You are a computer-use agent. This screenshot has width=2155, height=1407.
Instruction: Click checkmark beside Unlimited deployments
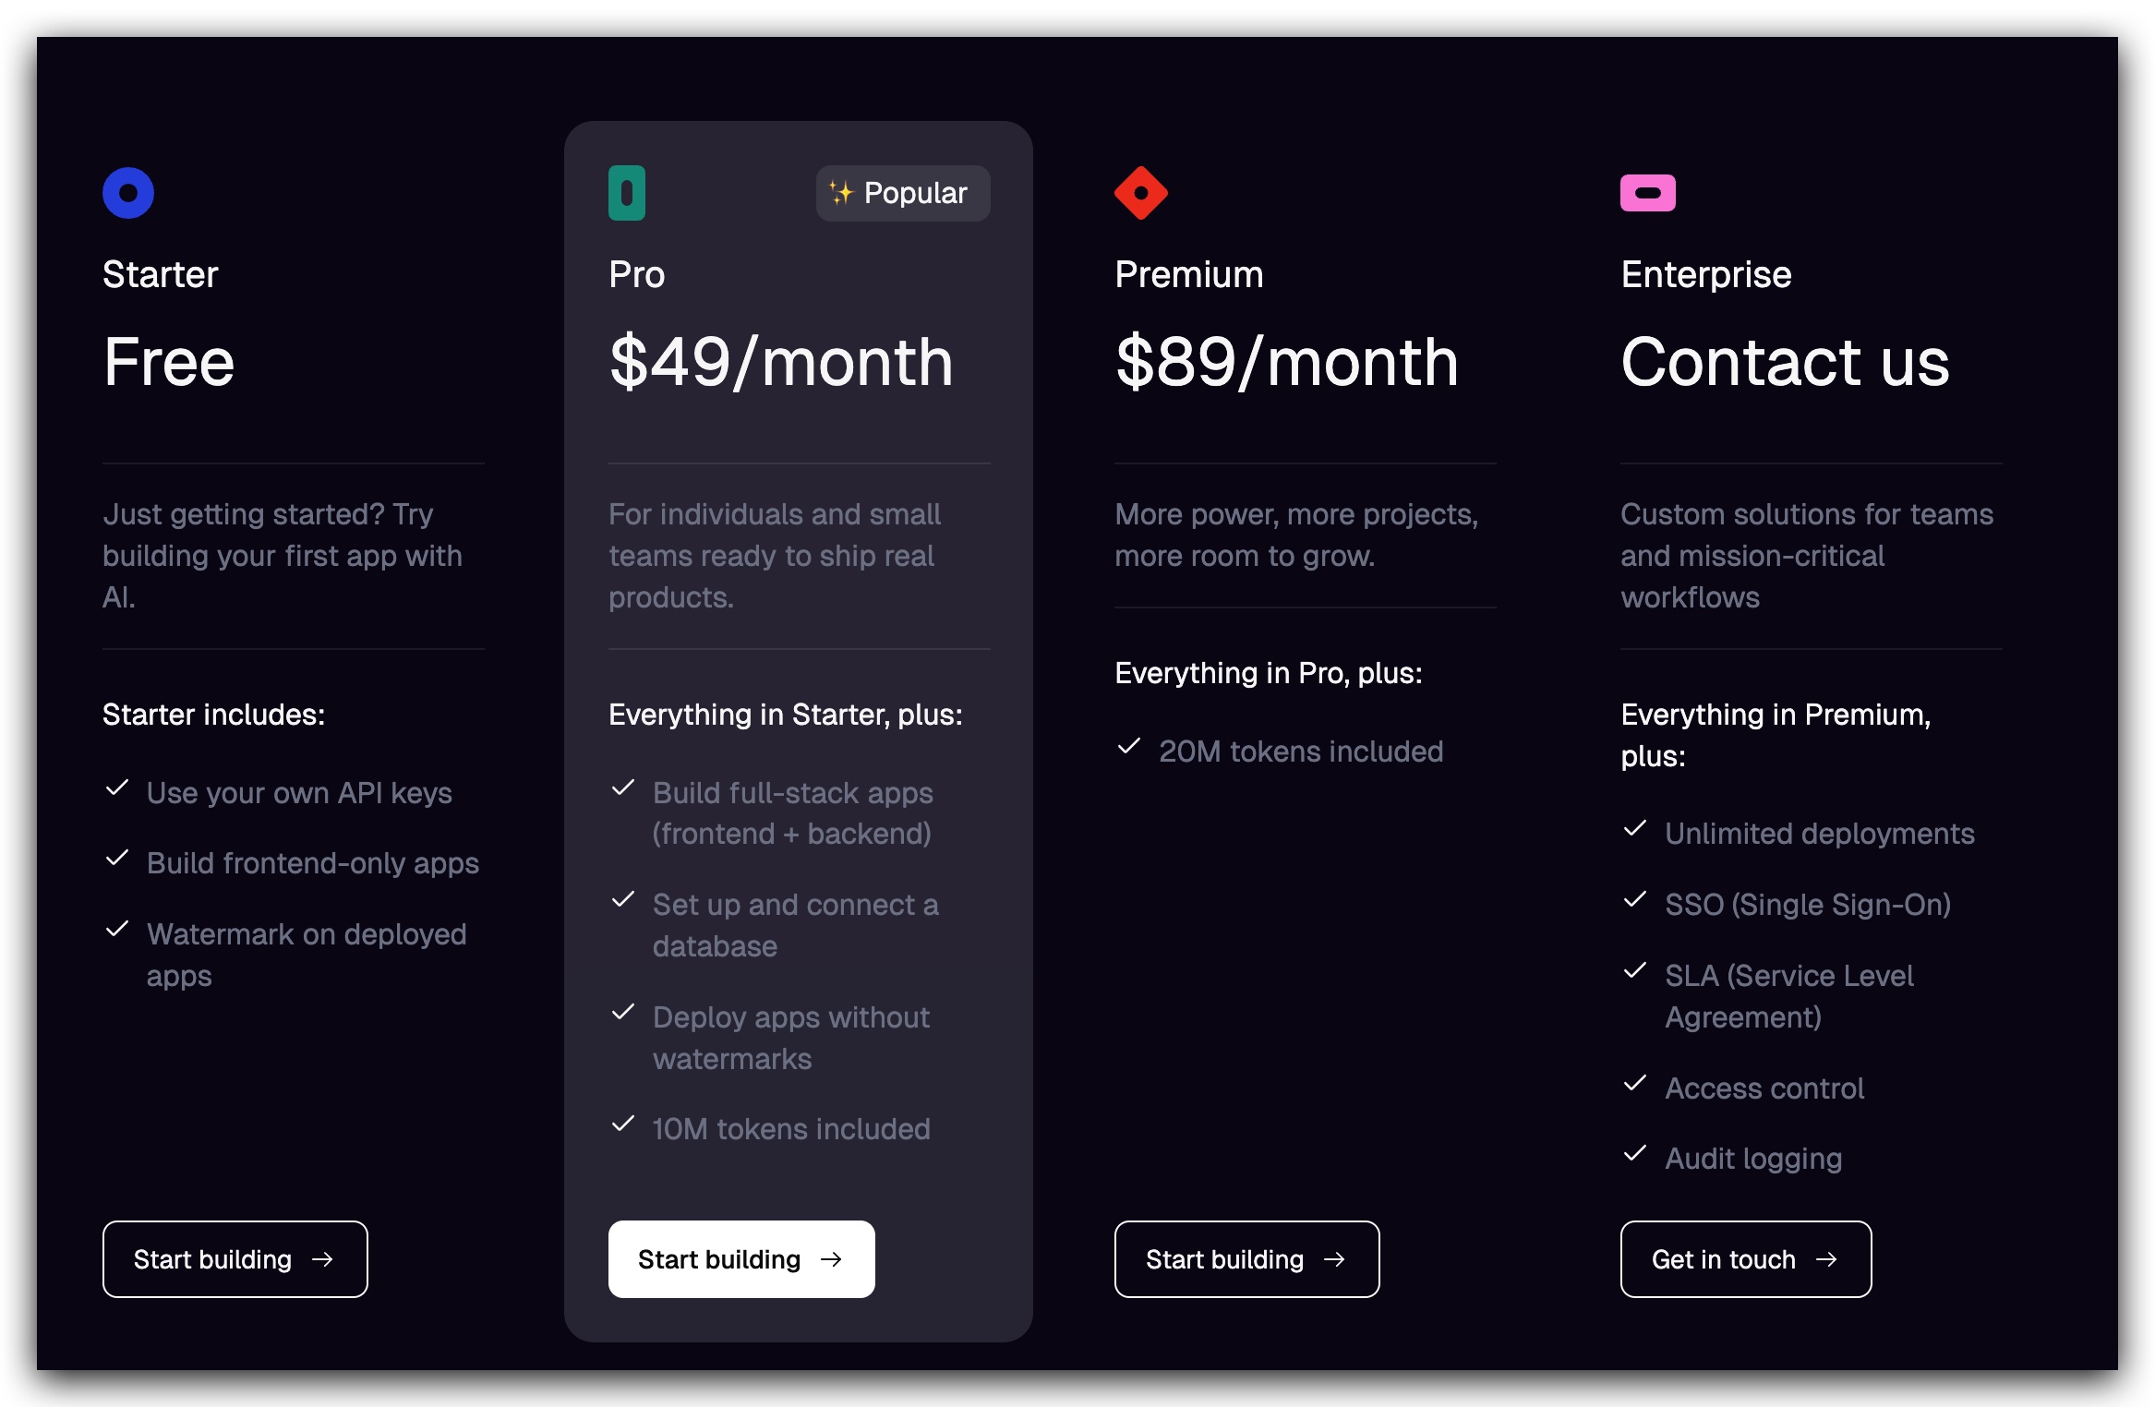click(1635, 828)
